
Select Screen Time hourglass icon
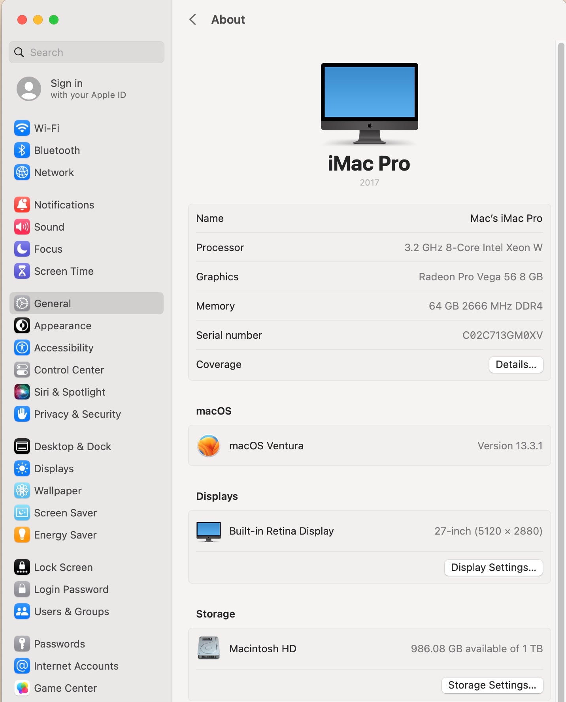(x=22, y=271)
